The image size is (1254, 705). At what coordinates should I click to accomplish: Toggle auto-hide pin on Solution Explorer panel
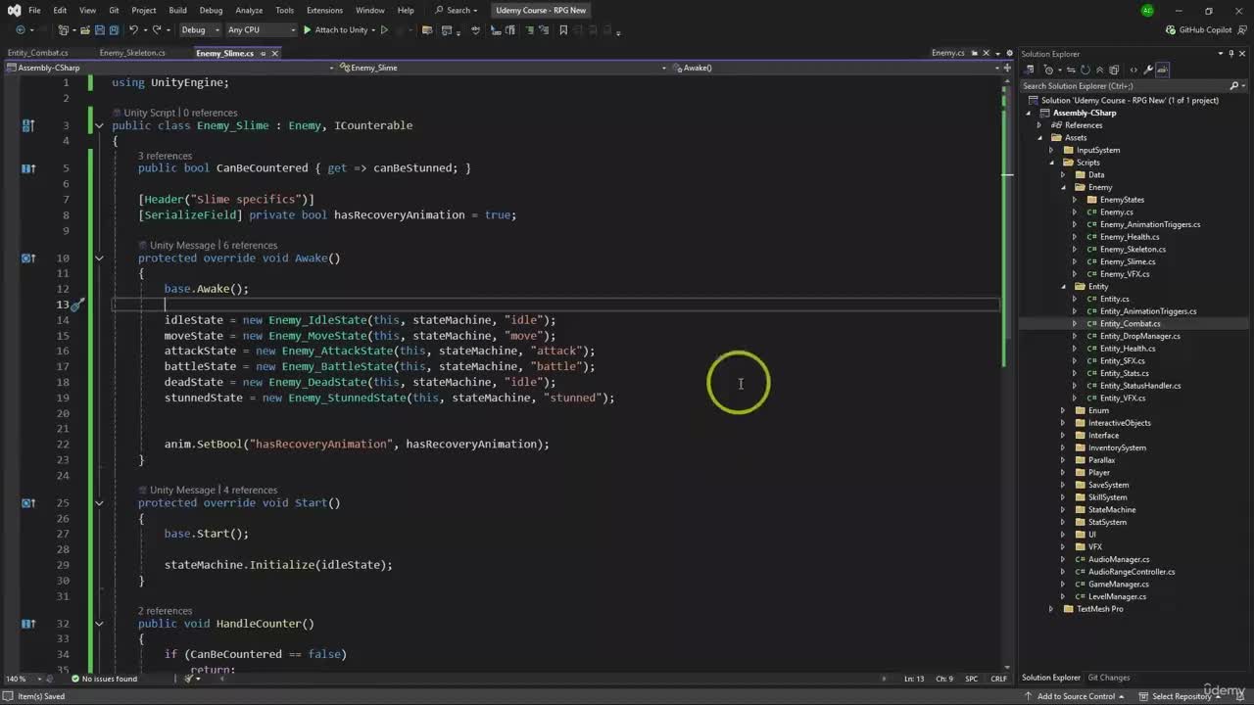click(x=1232, y=54)
